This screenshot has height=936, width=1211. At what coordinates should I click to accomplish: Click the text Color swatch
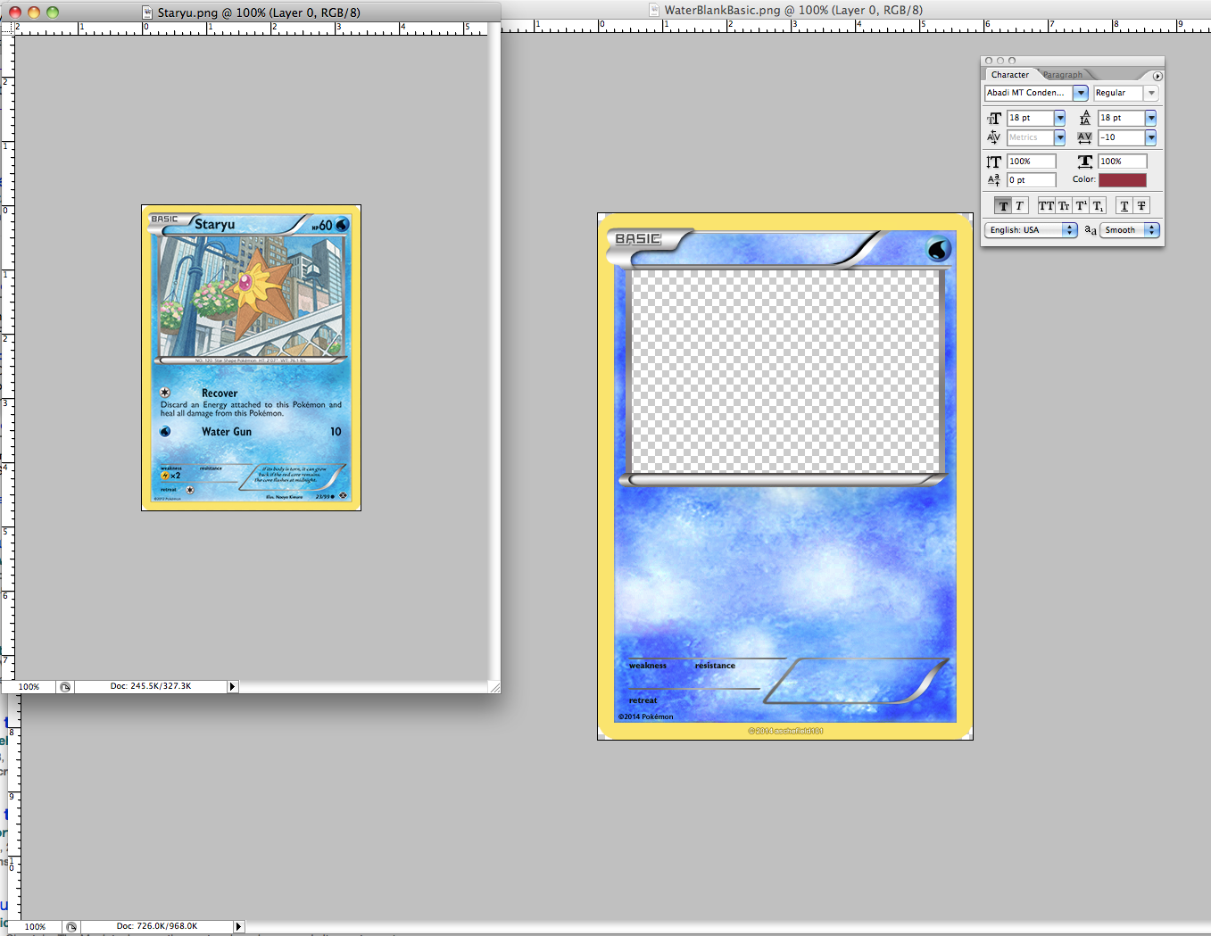(x=1123, y=180)
